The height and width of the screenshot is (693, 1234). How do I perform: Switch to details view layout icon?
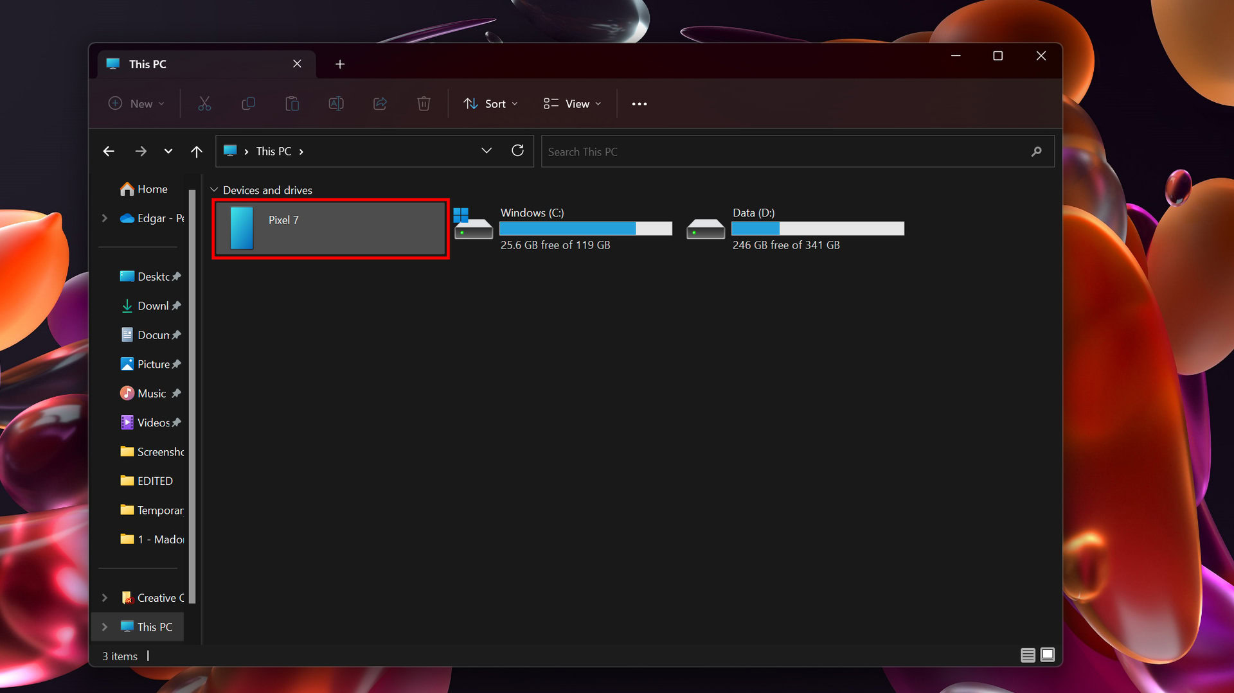click(1027, 655)
